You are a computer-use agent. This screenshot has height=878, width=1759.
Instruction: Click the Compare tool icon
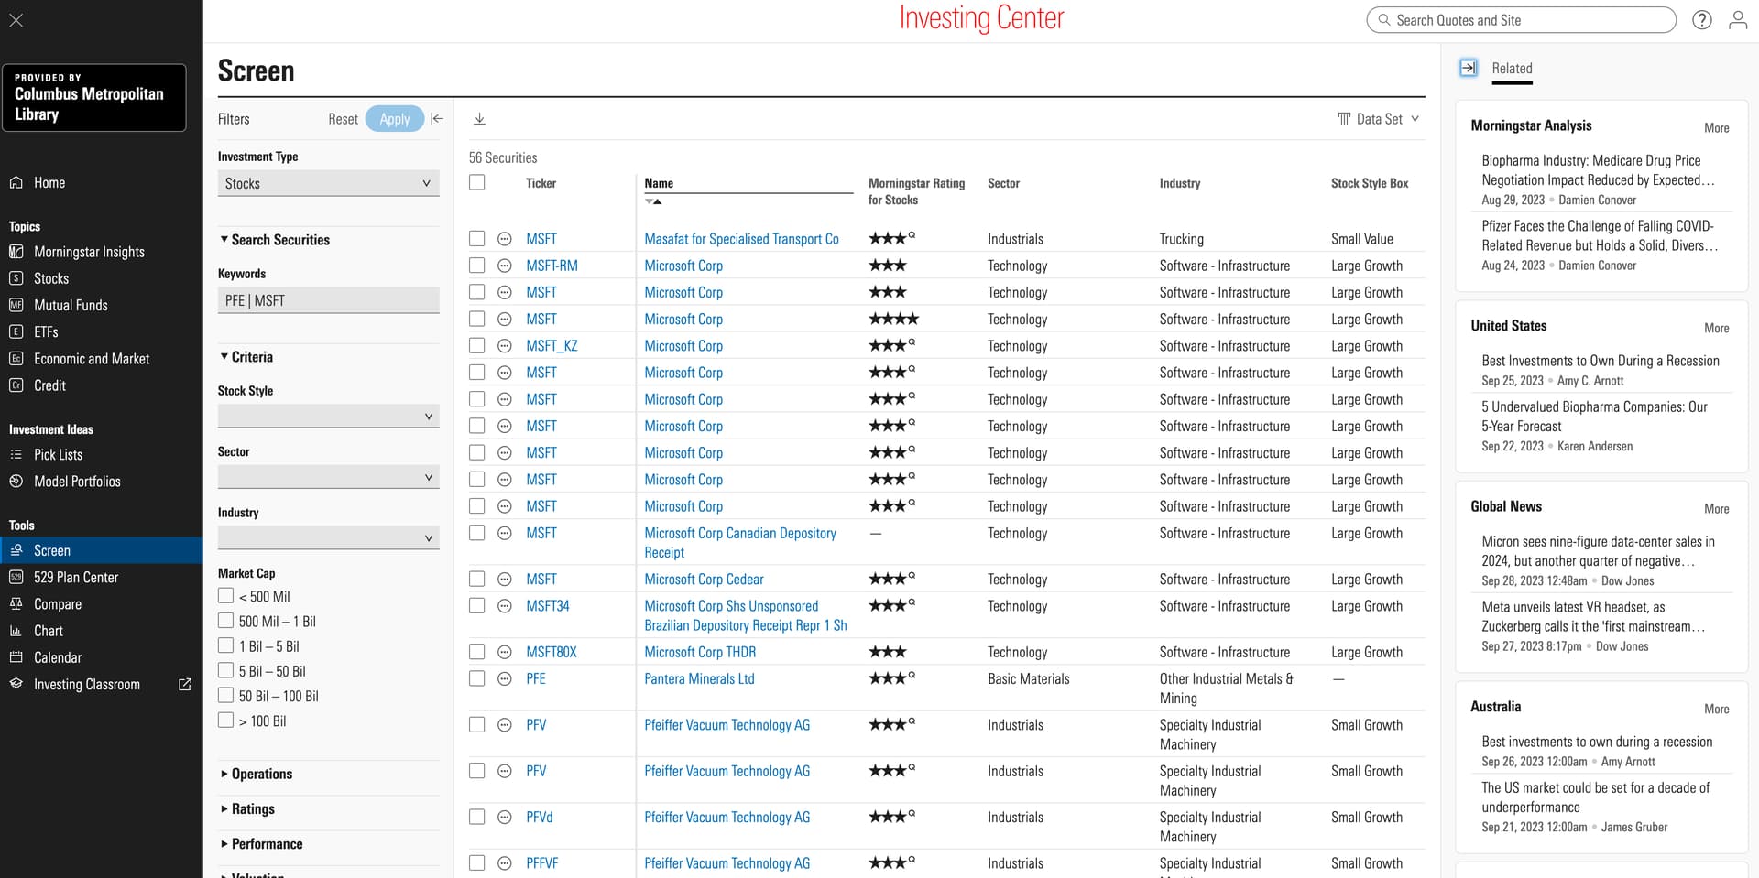pos(16,603)
